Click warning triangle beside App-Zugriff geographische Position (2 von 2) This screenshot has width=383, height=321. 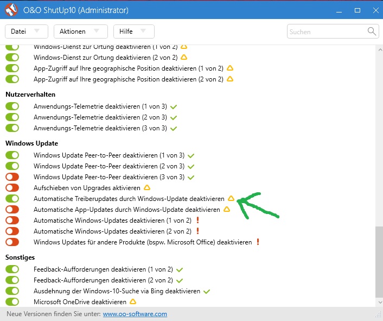(x=230, y=79)
